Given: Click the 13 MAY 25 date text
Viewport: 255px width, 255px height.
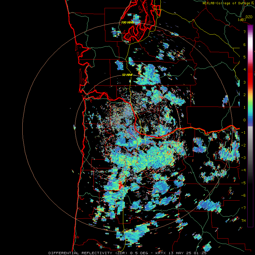Looking at the screenshot, I should click(x=180, y=253).
